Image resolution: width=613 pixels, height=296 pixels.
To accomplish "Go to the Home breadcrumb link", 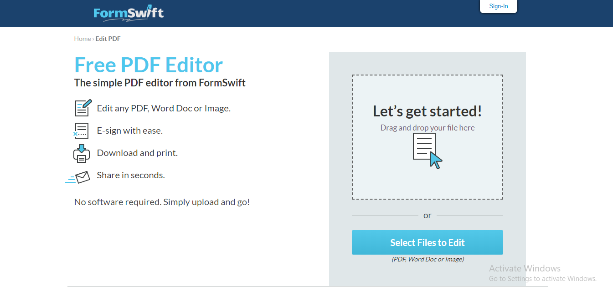I will coord(82,39).
